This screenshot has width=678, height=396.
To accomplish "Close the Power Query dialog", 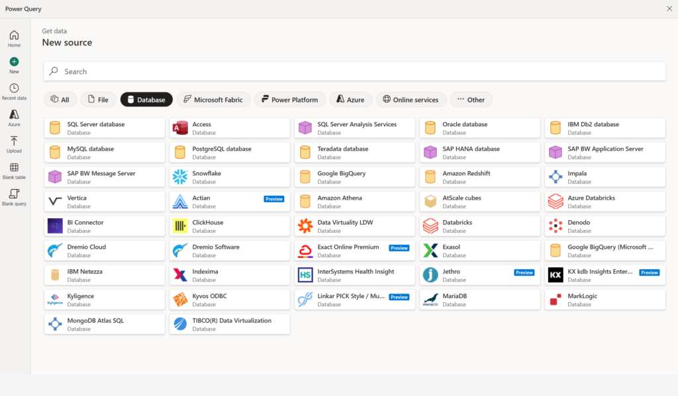I will (669, 9).
